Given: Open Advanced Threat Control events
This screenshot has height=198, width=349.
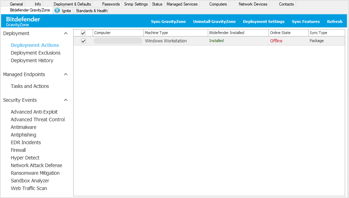Looking at the screenshot, I should 38,119.
